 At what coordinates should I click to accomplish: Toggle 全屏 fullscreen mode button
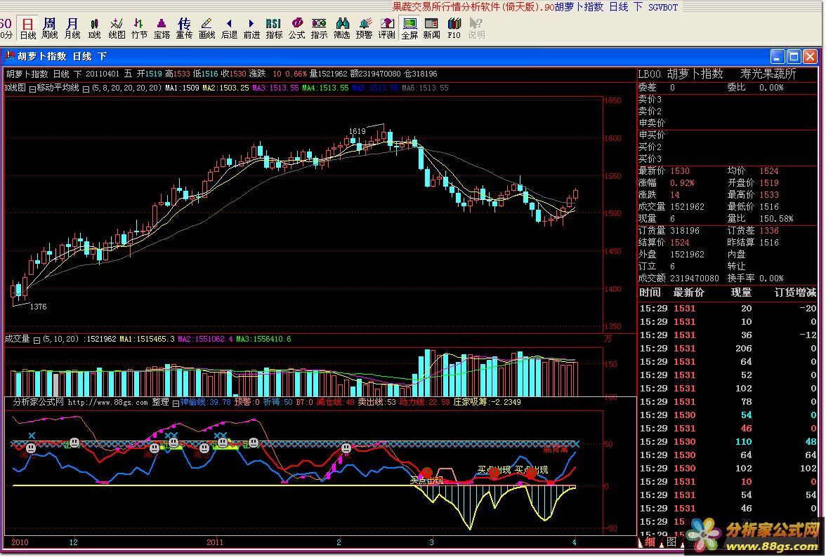[x=409, y=28]
